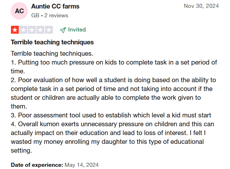Click the fourth gray rating star

click(40, 30)
